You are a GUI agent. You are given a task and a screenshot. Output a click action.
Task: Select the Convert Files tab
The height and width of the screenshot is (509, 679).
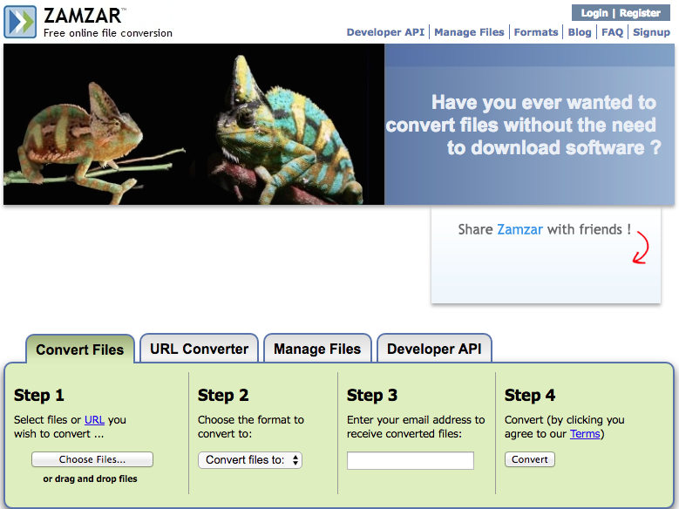click(80, 350)
